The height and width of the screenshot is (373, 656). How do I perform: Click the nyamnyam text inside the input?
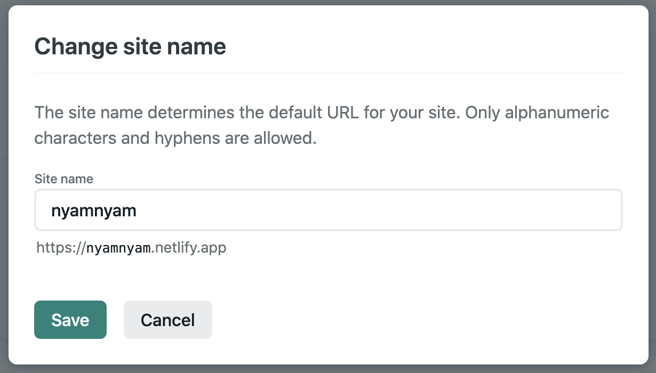94,211
